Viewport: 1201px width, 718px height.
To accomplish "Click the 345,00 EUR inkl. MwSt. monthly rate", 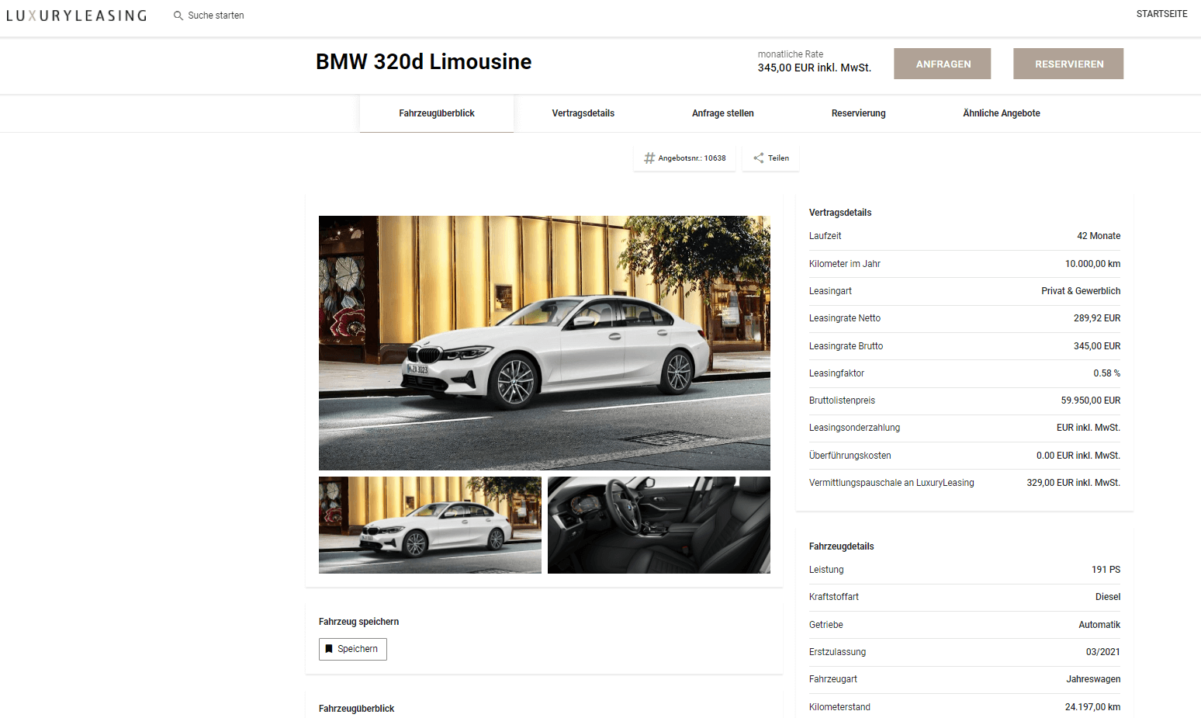I will coord(815,68).
